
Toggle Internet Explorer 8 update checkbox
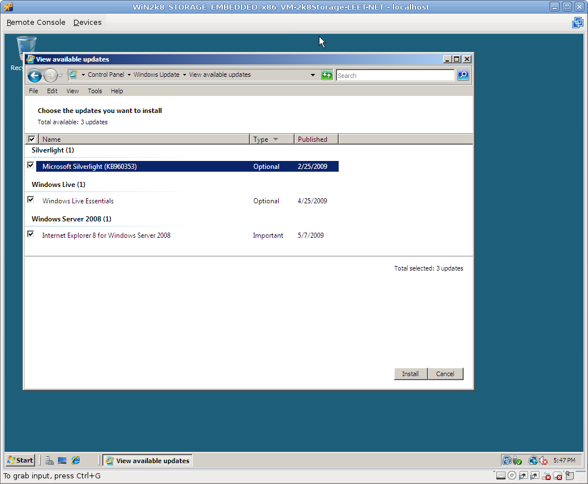tap(31, 234)
